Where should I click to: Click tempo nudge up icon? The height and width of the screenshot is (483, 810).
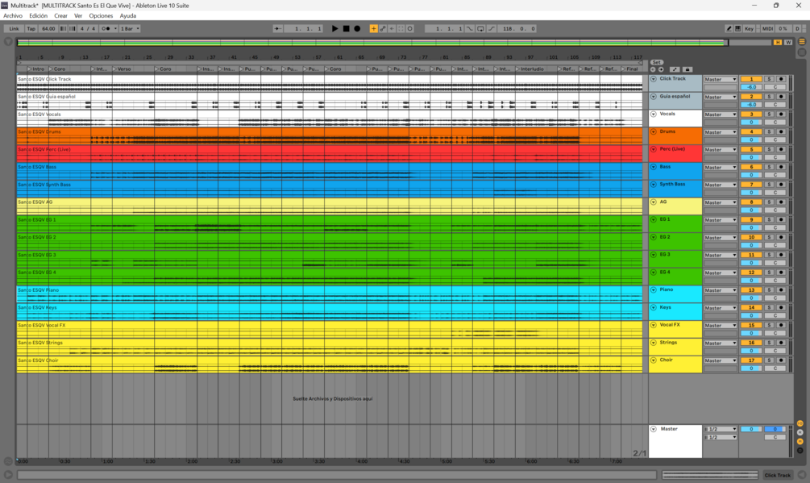click(x=73, y=28)
